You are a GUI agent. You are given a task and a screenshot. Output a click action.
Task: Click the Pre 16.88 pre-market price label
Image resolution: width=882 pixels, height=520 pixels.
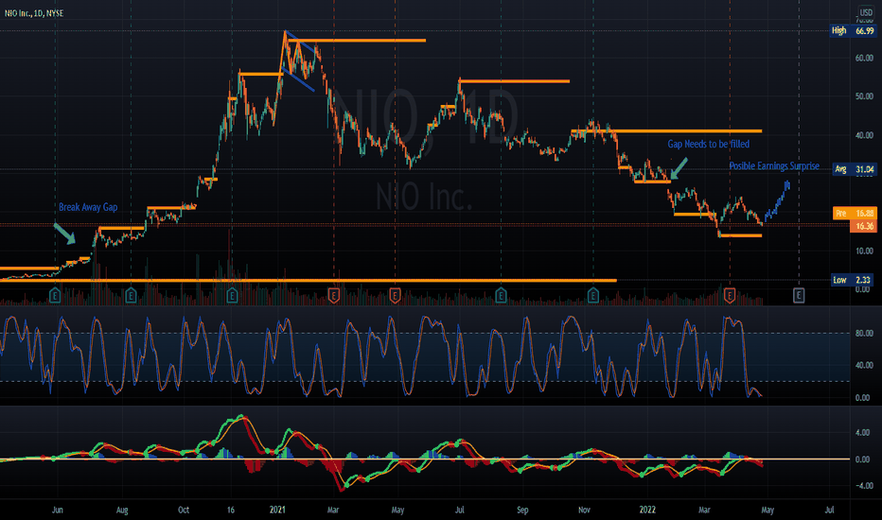click(x=855, y=213)
